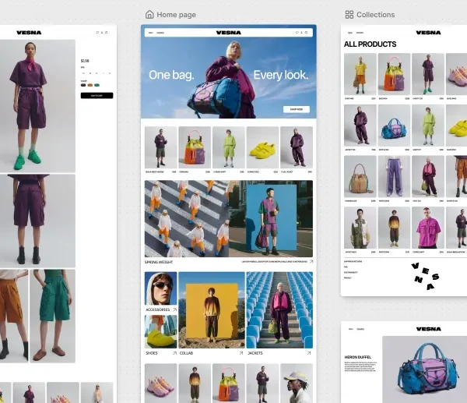Click the second menu link in Collections header
Viewport: 467px width, 403px height.
tap(360, 33)
